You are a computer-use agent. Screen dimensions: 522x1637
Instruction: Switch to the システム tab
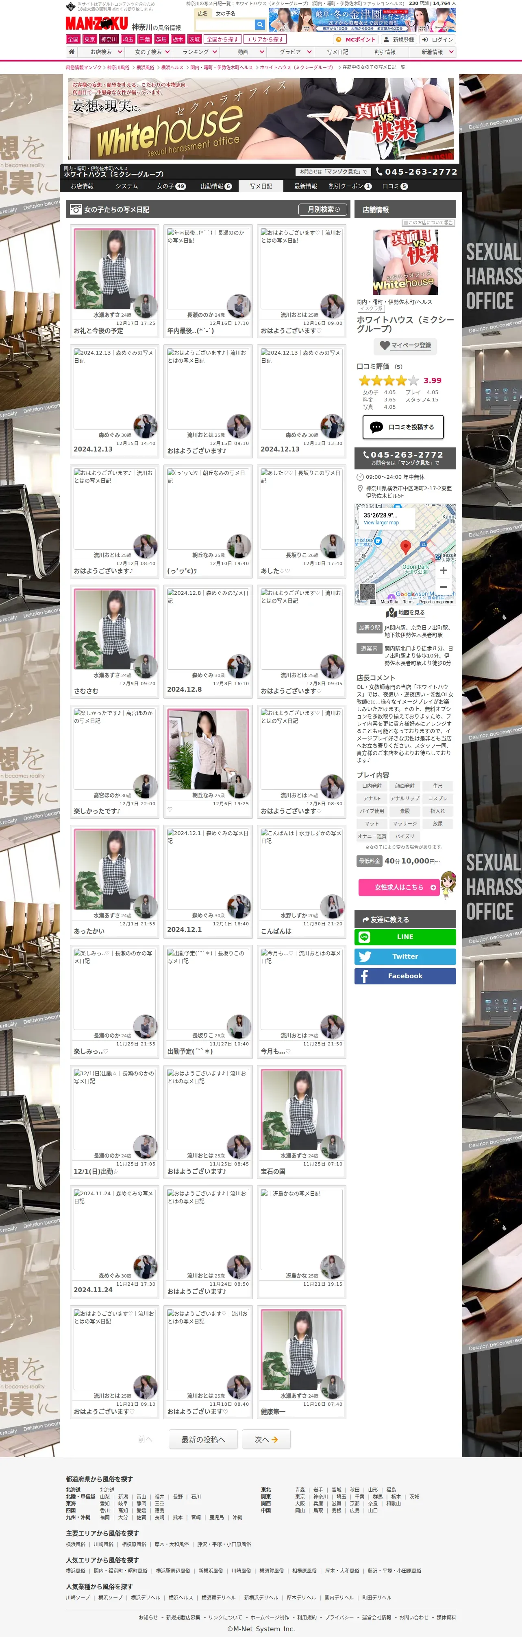127,186
